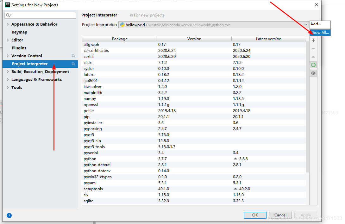Click the minus icon to uninstall package
This screenshot has height=224, width=345.
(313, 48)
